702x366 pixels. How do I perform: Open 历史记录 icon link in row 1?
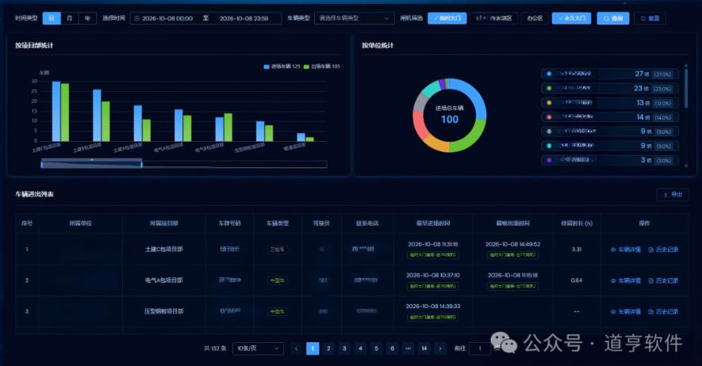pyautogui.click(x=663, y=250)
